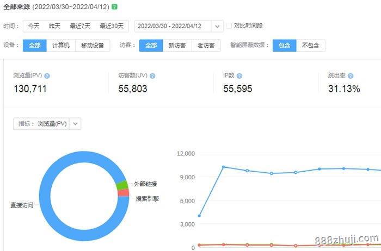Open the date range dropdown arrow
381x251 pixels.
[x=217, y=26]
